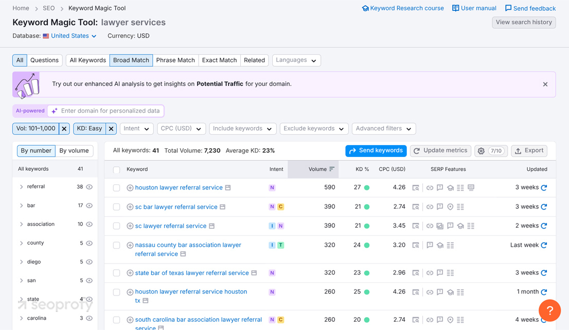Add nassau county bar association keyword plus icon

click(x=130, y=245)
